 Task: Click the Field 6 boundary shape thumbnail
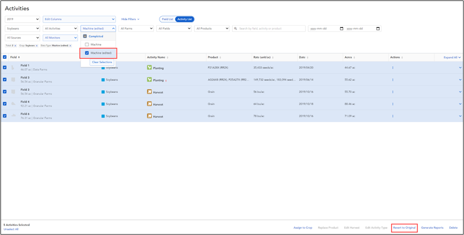[13, 116]
